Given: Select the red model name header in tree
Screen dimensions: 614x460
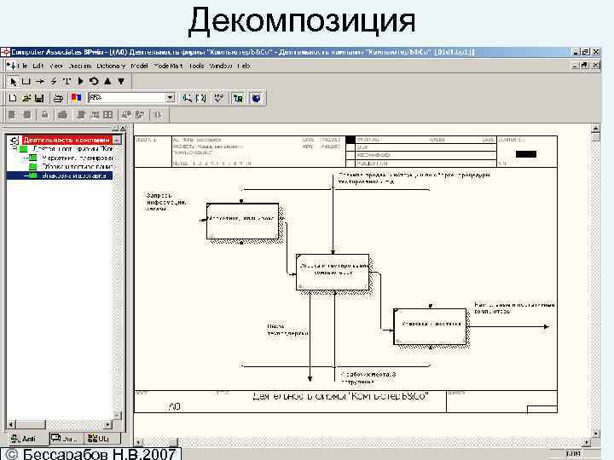Looking at the screenshot, I should tap(67, 140).
